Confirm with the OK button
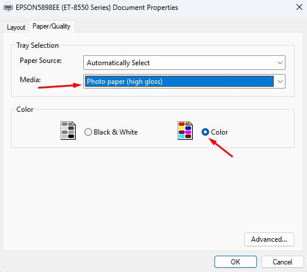The image size is (307, 272). point(235,262)
